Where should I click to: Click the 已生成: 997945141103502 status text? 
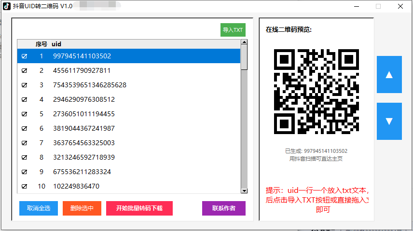pos(316,151)
